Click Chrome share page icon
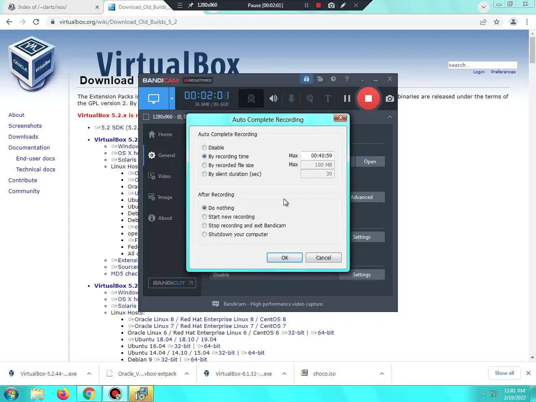Screen dimensions: 536x402 (x=483, y=22)
